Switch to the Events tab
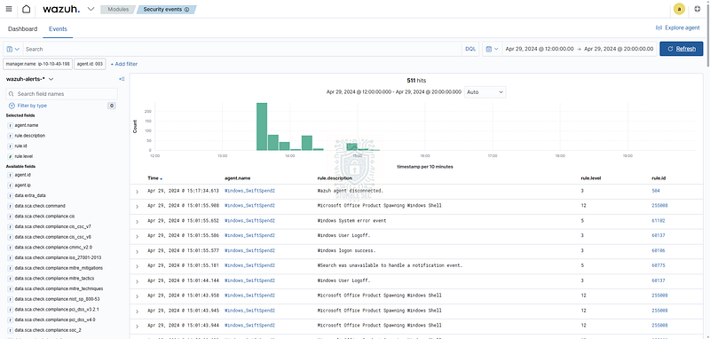 click(58, 28)
